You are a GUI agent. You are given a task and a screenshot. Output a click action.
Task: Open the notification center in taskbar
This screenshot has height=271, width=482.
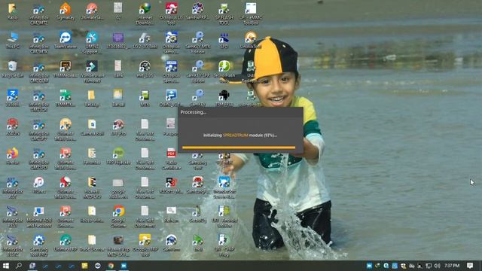[470, 266]
